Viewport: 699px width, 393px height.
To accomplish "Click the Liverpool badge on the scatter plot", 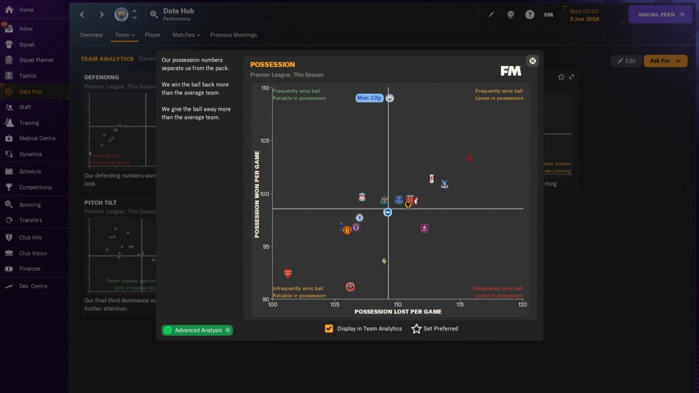I will 362,197.
